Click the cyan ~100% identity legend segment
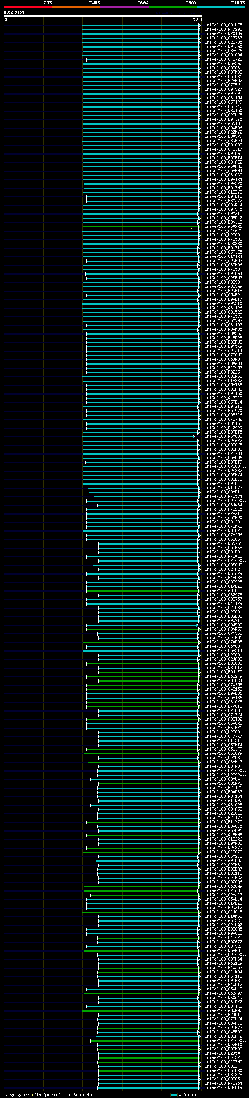Viewport: 249px width, 1098px height. click(221, 7)
